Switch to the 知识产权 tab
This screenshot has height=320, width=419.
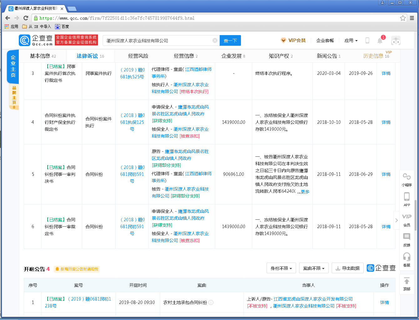pos(281,56)
